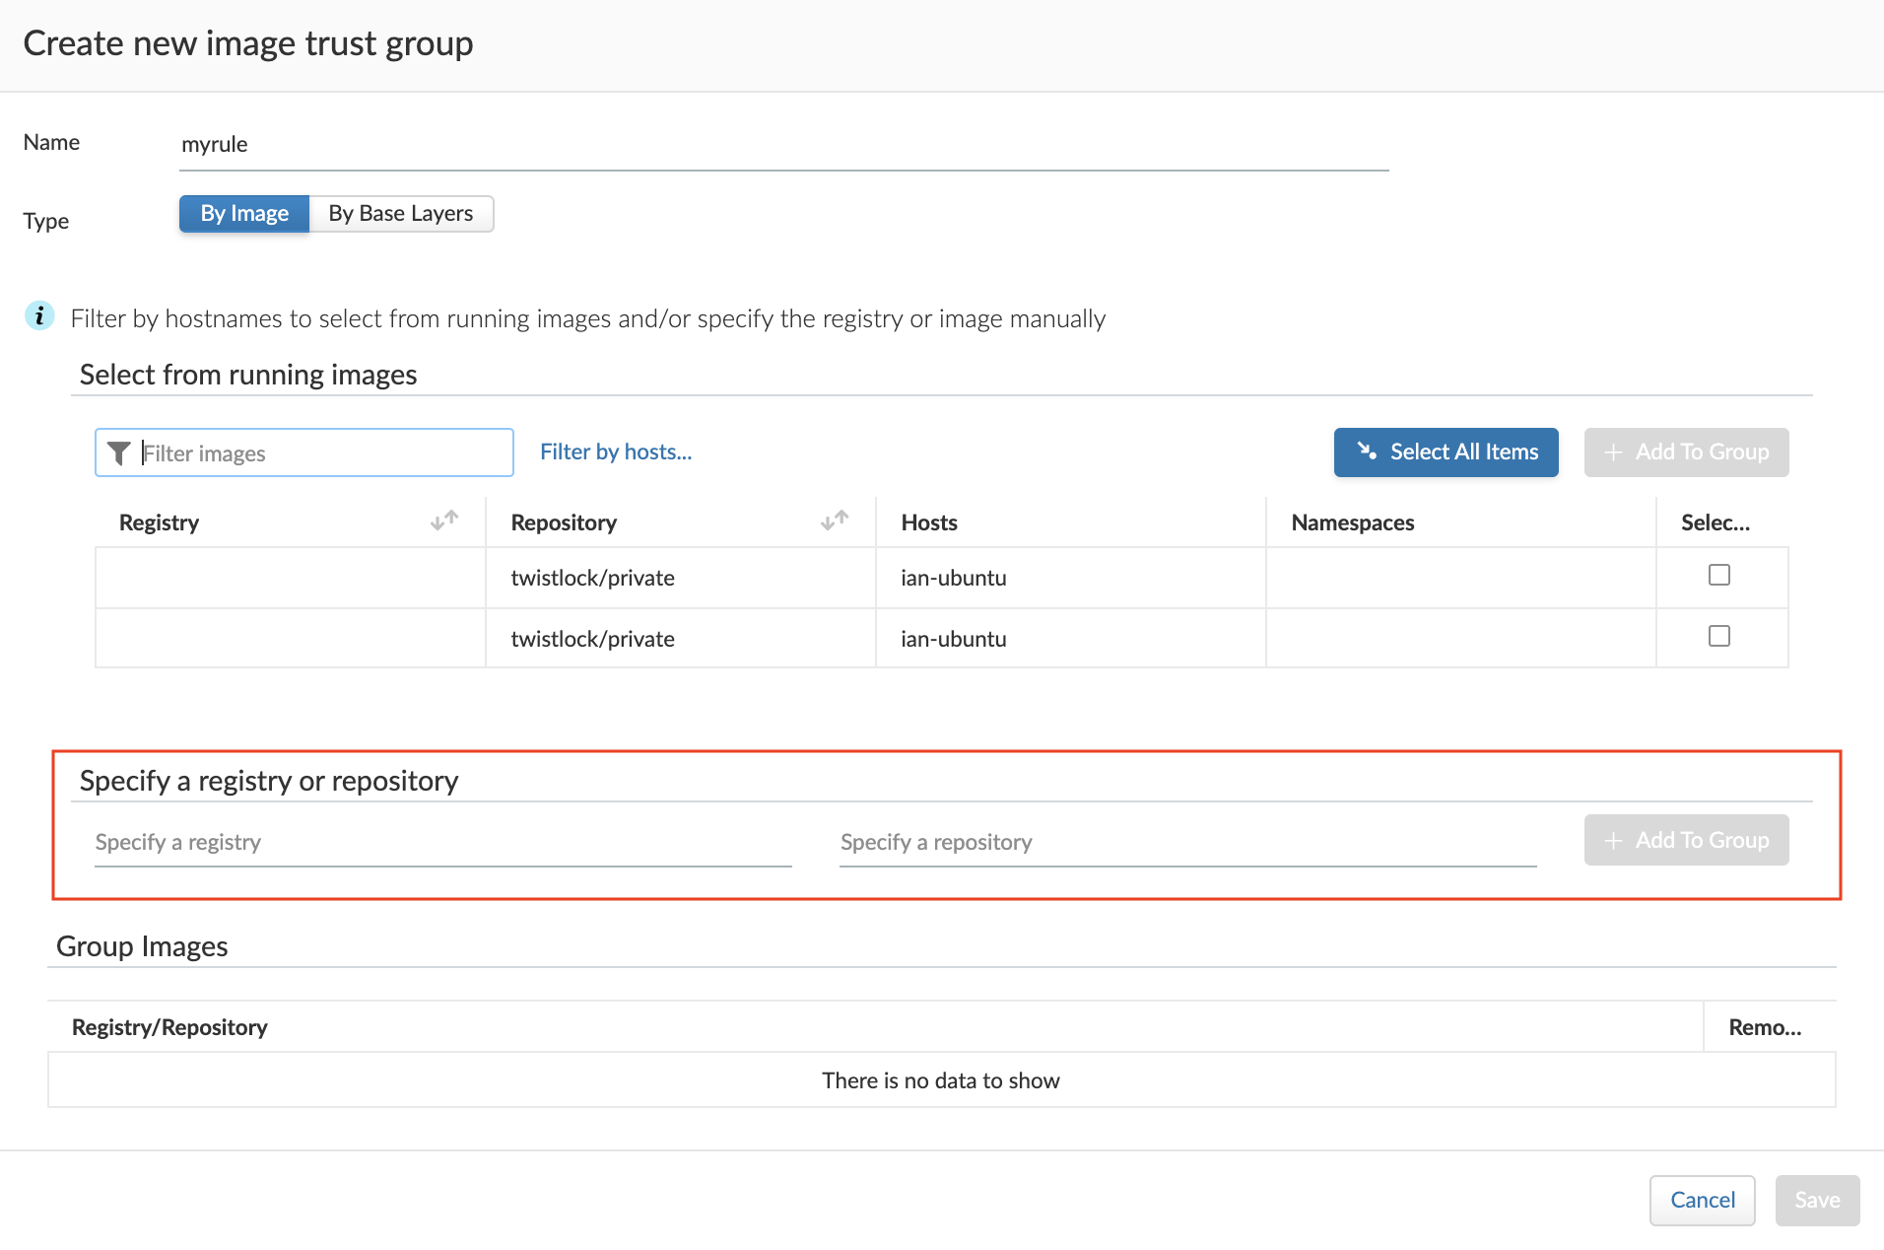Click the info icon beside the filter hint
1884x1250 pixels.
pyautogui.click(x=39, y=316)
